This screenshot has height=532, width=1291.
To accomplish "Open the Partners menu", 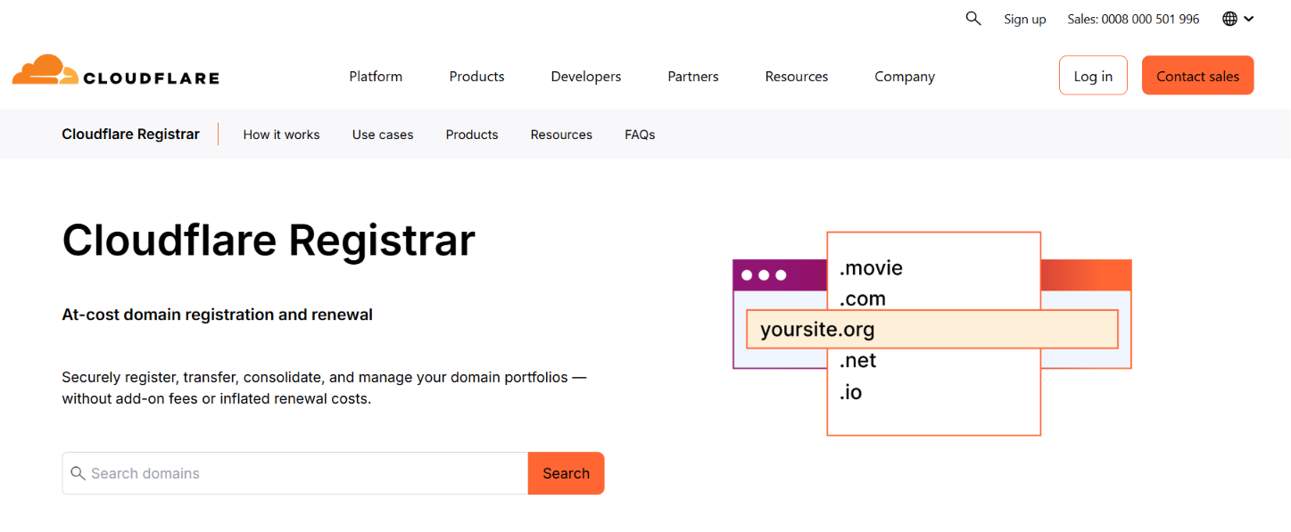I will pyautogui.click(x=693, y=77).
